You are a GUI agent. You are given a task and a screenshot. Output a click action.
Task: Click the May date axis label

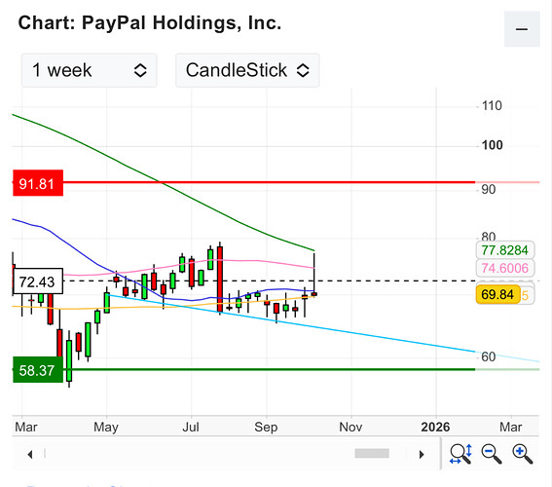point(106,428)
